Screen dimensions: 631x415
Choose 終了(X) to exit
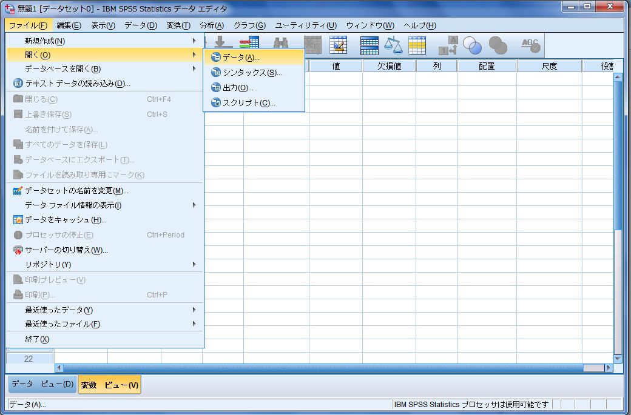[x=104, y=339]
